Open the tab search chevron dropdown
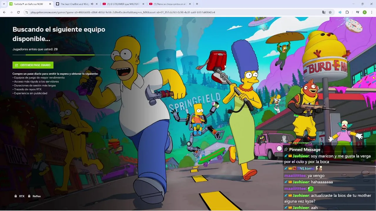This screenshot has width=376, height=211. click(4, 4)
